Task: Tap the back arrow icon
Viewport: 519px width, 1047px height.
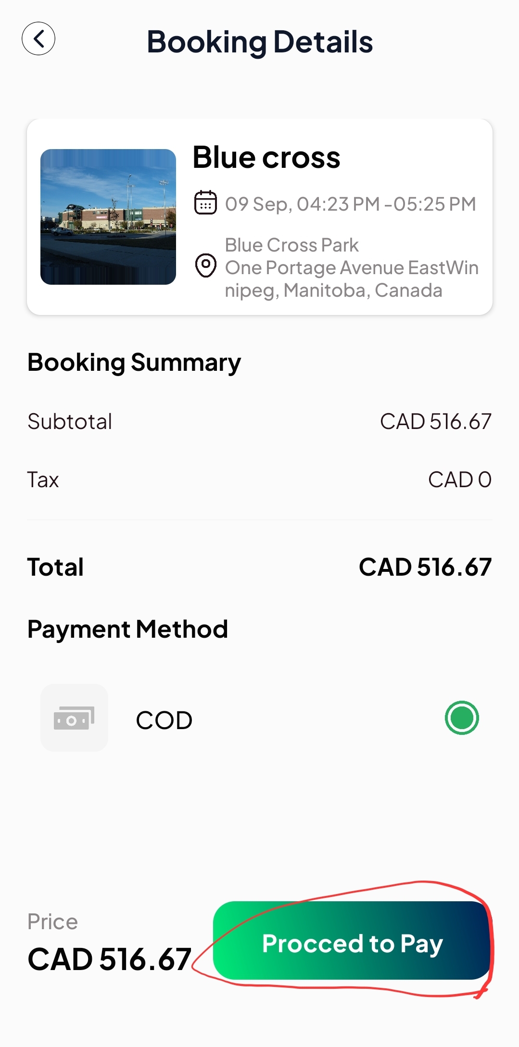Action: (38, 38)
